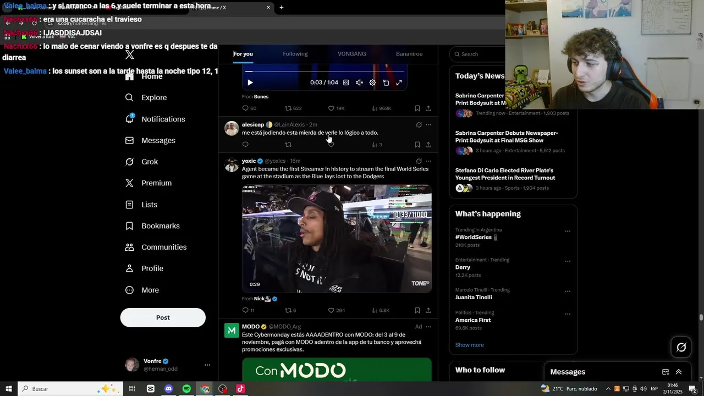The width and height of the screenshot is (704, 396).
Task: Like yoxic's post with 294 likes
Action: click(x=336, y=310)
